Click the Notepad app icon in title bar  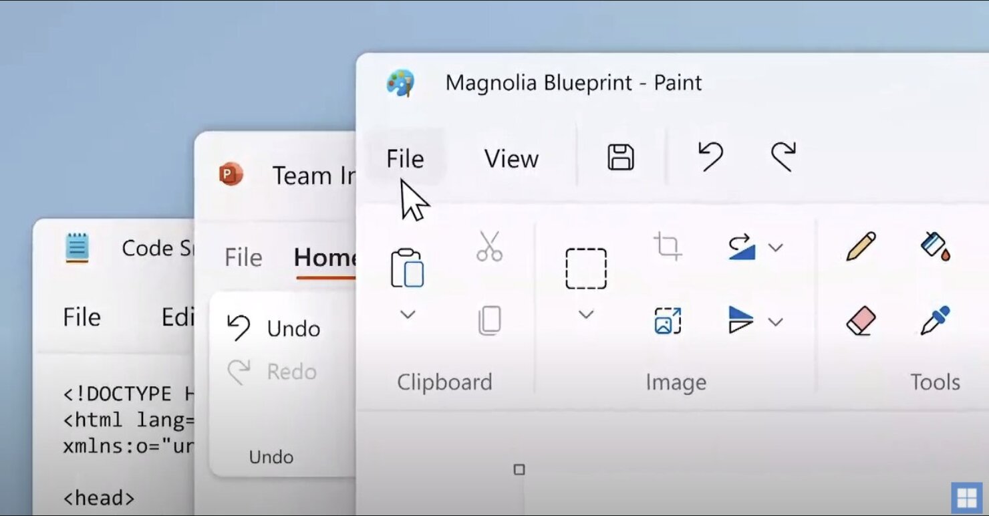click(78, 248)
